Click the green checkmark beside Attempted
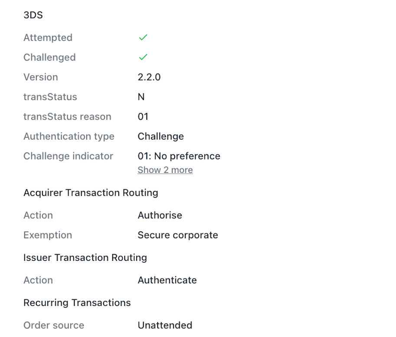Image resolution: width=396 pixels, height=337 pixels. click(x=143, y=38)
